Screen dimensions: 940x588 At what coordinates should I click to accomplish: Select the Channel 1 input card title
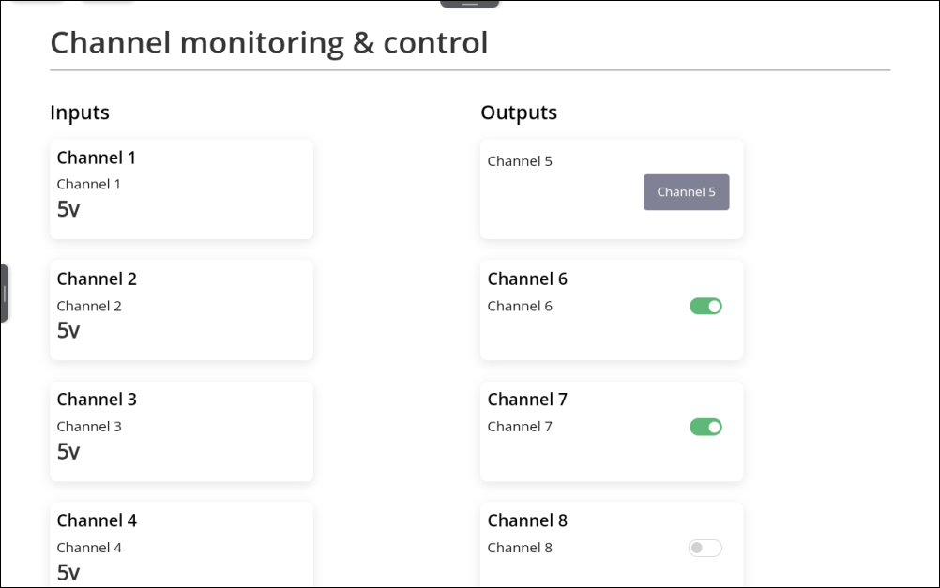(97, 158)
